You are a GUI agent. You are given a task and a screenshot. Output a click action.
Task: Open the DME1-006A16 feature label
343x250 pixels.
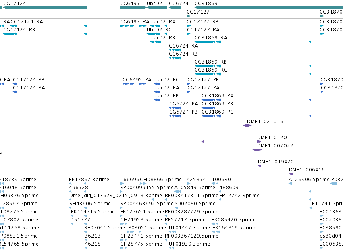tap(307, 170)
